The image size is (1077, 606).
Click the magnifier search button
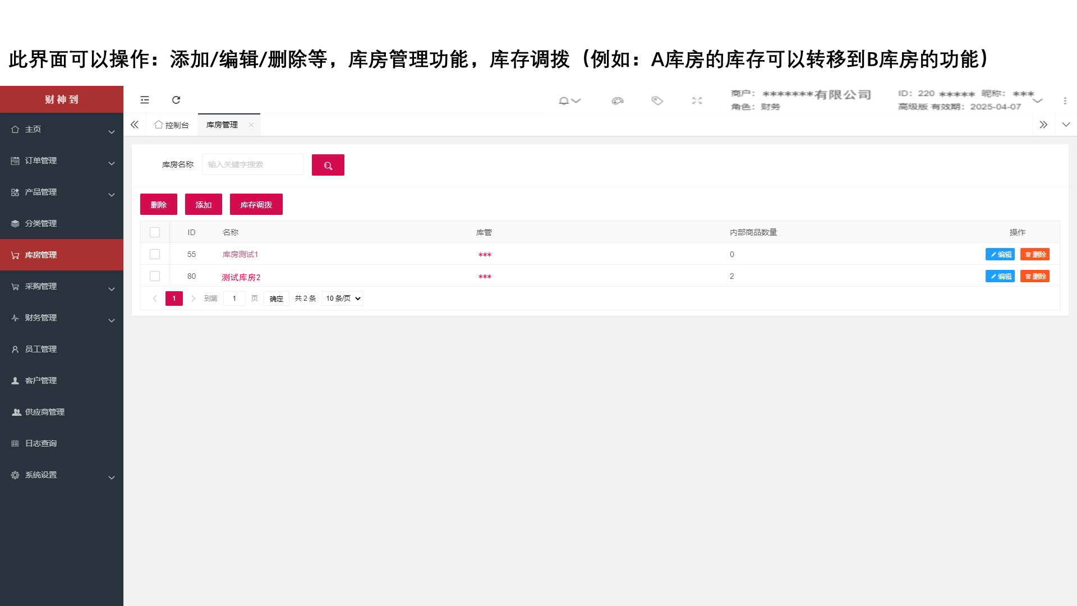coord(328,165)
